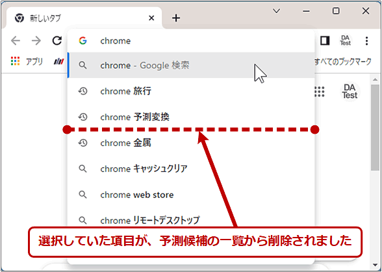
Task: Close the 新しいタブ tab
Action: pos(151,18)
